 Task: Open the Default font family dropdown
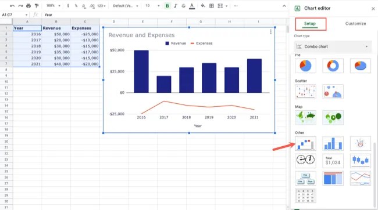point(126,6)
